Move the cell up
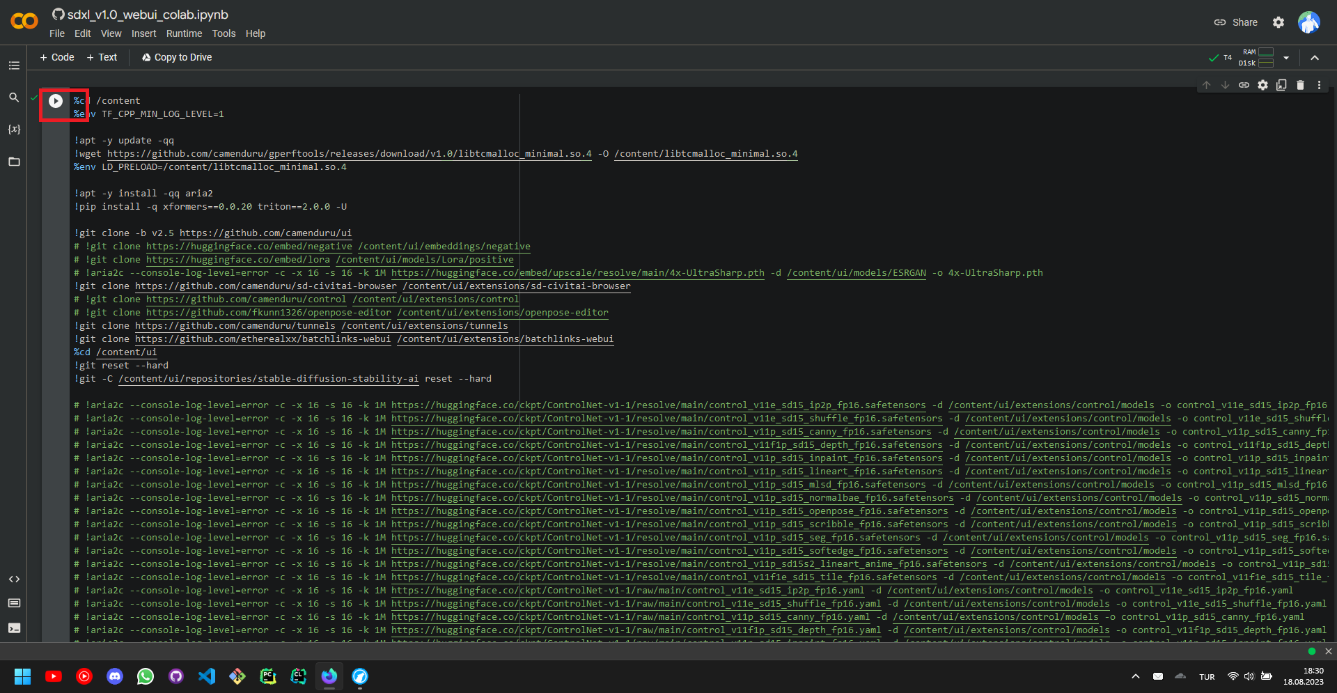This screenshot has width=1337, height=693. (1207, 85)
